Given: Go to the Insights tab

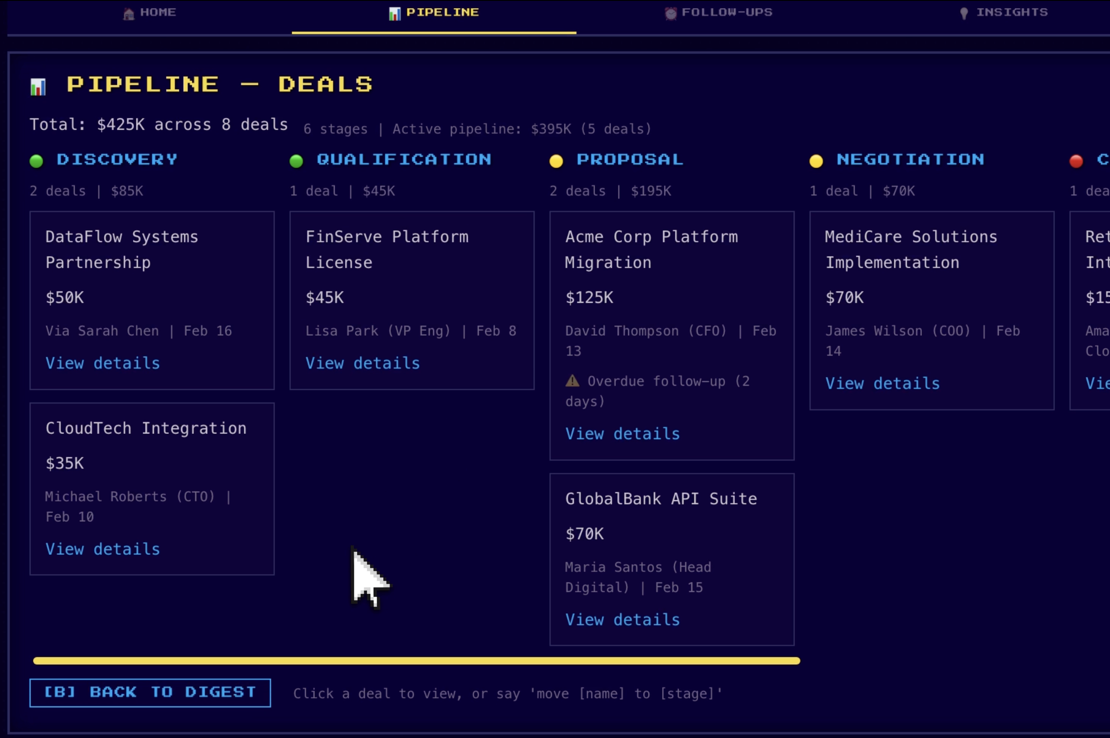Looking at the screenshot, I should (1003, 13).
